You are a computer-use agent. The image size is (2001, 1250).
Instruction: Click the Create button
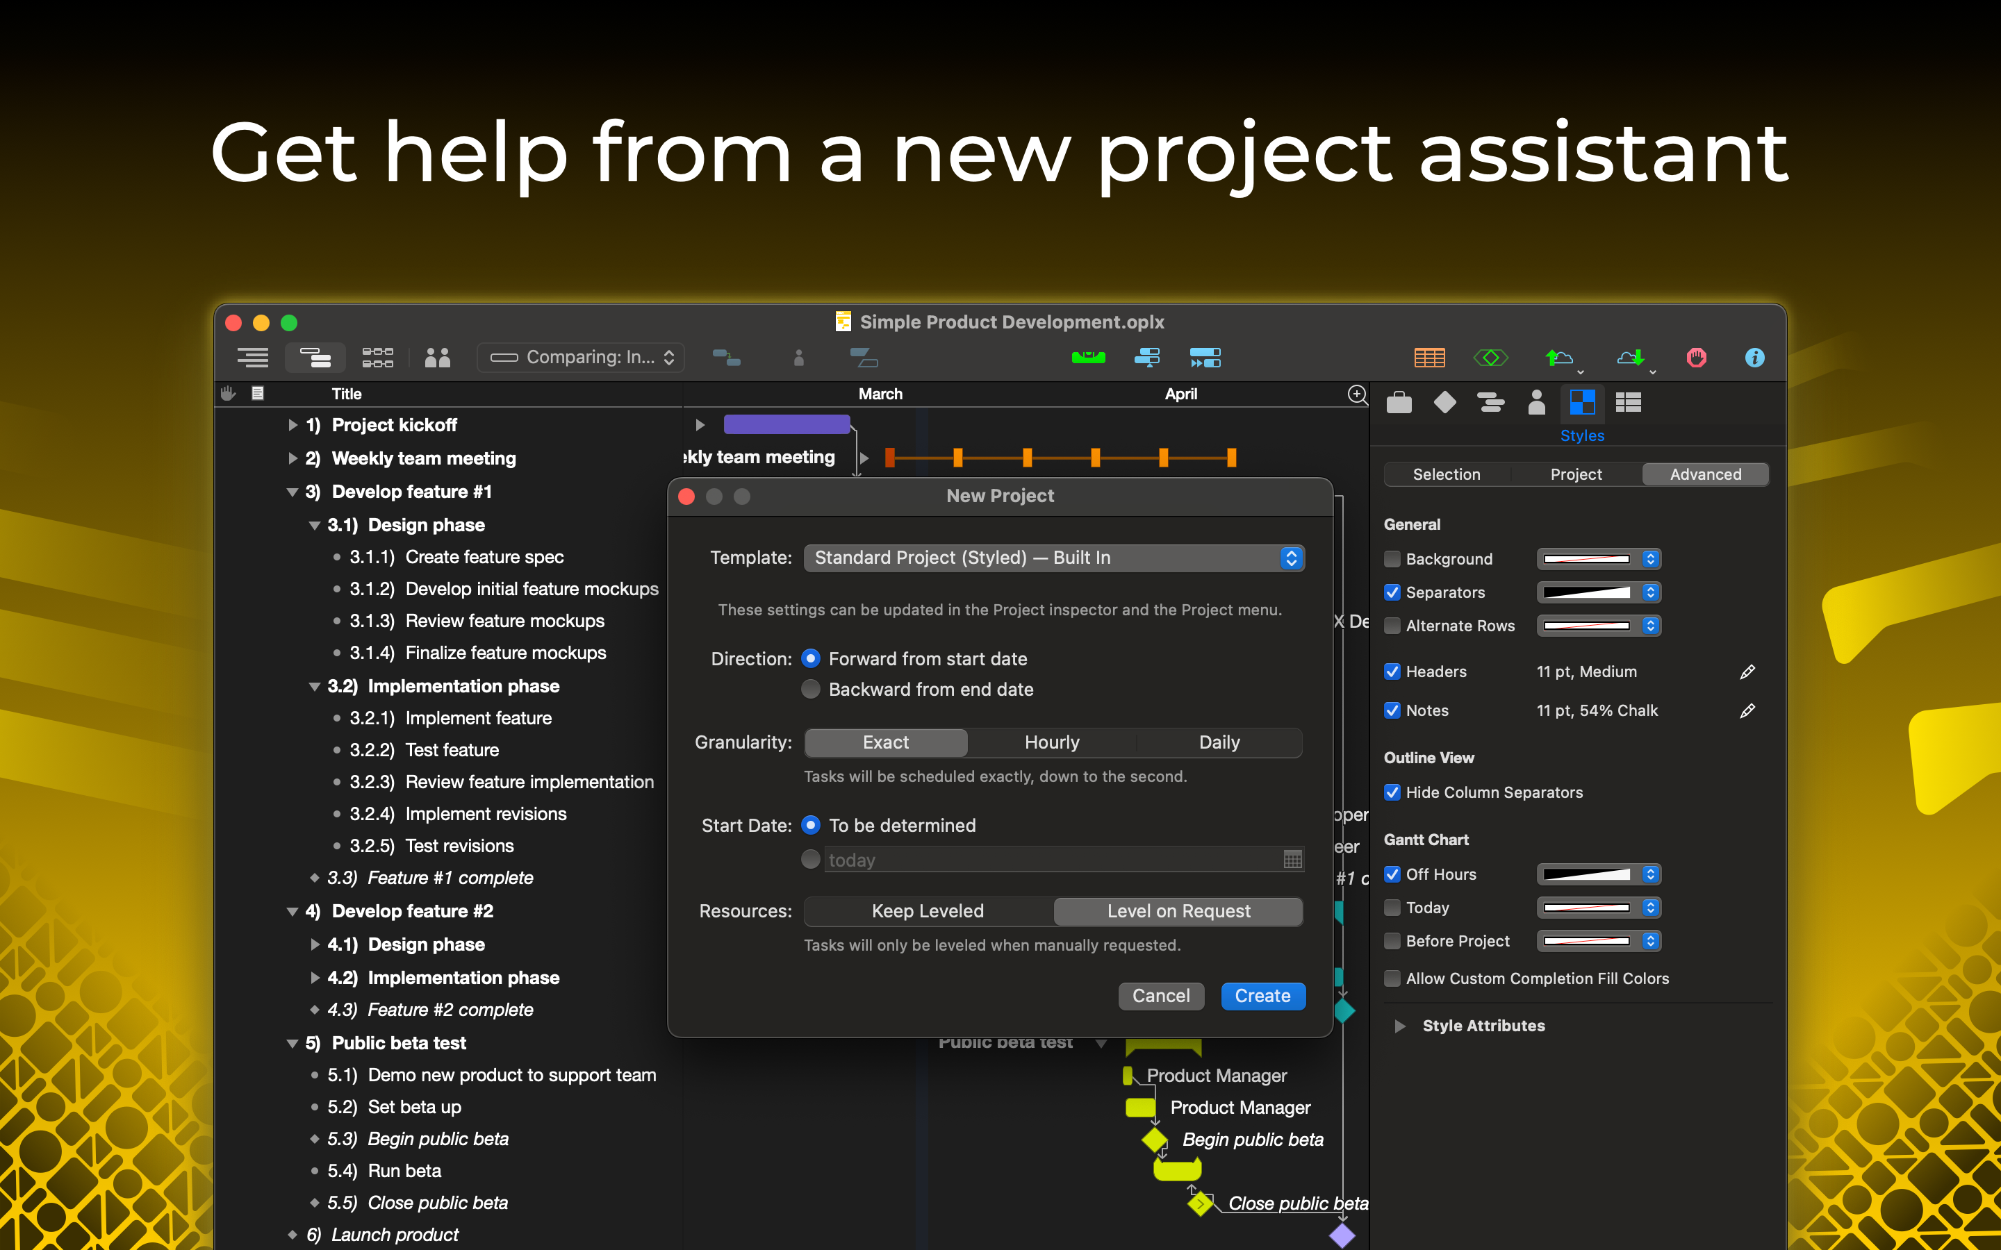1262,997
